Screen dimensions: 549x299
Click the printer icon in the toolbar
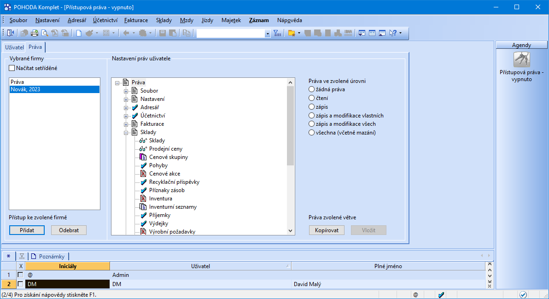34,33
